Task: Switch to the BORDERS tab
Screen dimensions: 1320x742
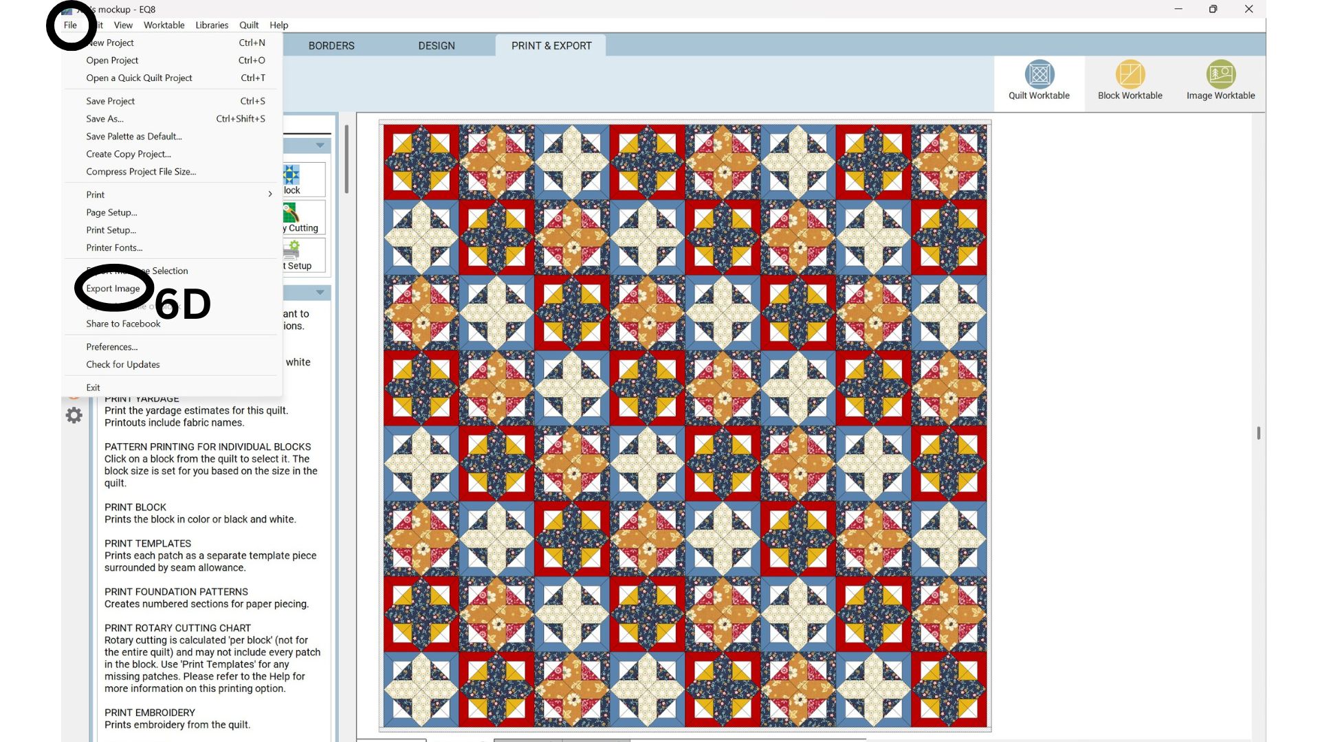Action: pos(331,45)
